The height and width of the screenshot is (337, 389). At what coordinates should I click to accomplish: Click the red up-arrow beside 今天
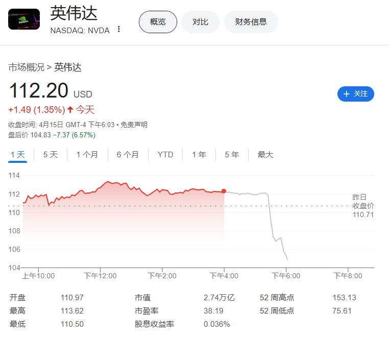click(70, 109)
